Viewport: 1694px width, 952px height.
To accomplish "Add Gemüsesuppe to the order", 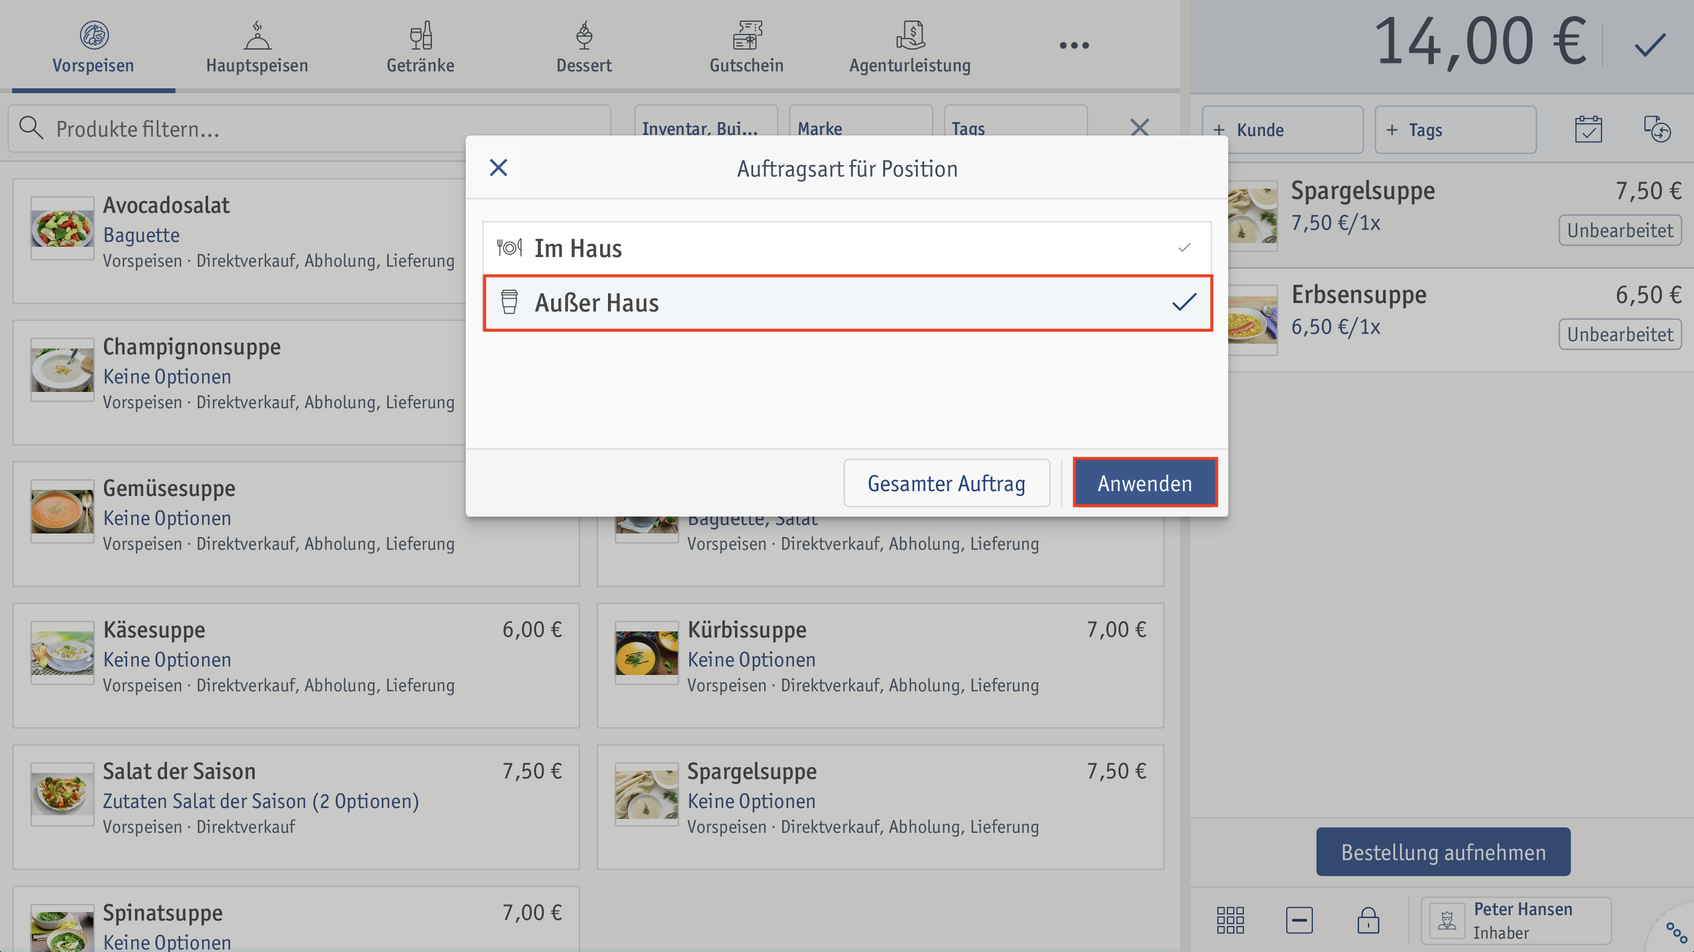I will (x=296, y=524).
